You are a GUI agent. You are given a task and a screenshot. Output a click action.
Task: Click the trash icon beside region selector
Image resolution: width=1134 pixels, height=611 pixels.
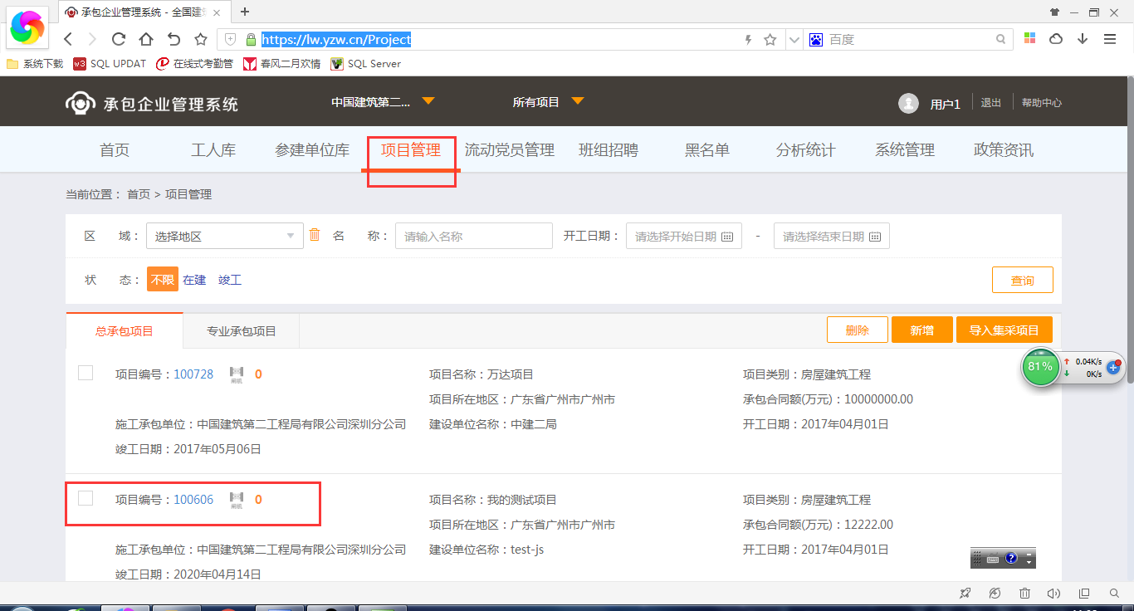[315, 235]
